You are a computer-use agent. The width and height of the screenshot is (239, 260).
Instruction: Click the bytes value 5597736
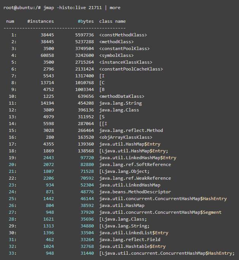84,35
